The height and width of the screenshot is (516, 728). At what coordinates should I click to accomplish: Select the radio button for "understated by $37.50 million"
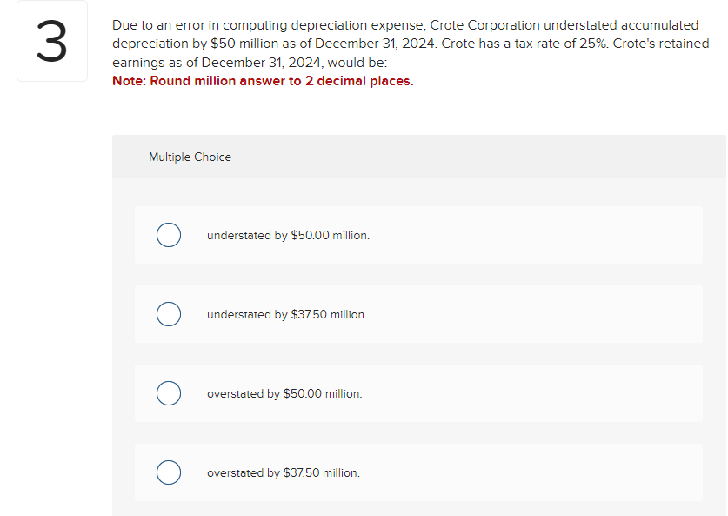(x=169, y=314)
